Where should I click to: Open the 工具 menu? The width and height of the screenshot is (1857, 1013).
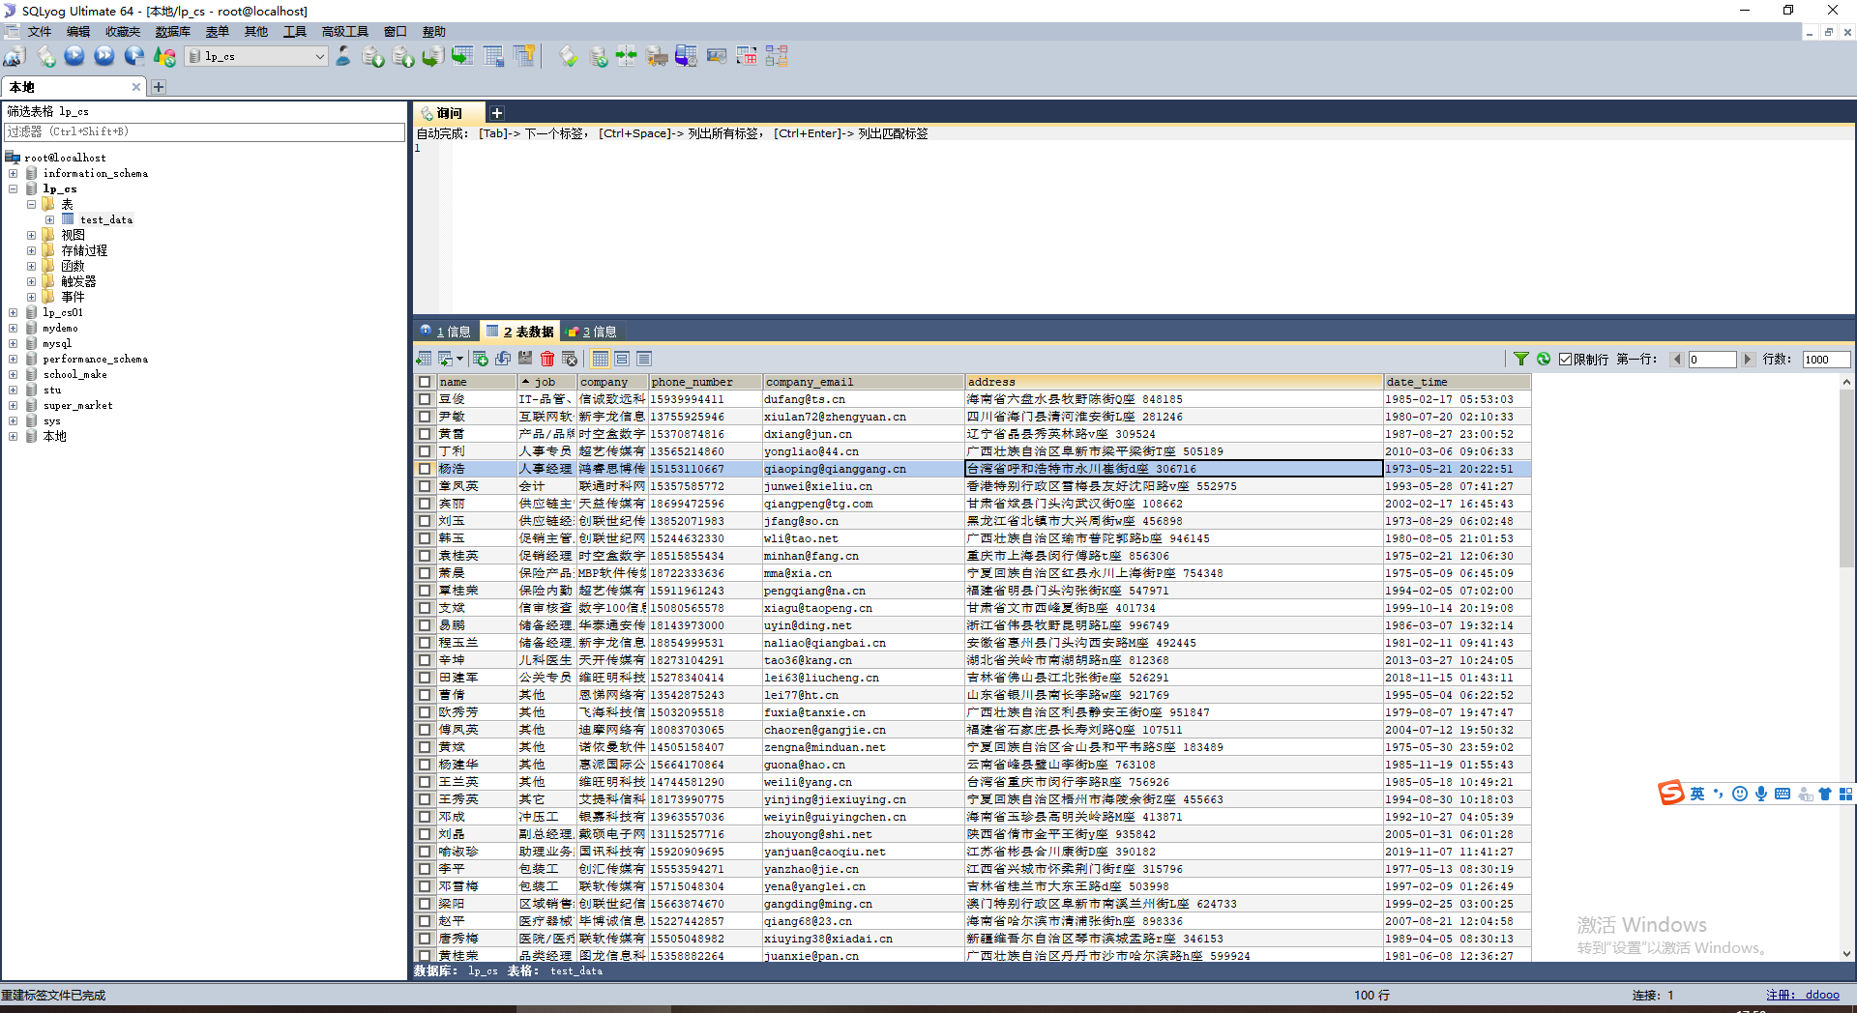[x=295, y=31]
